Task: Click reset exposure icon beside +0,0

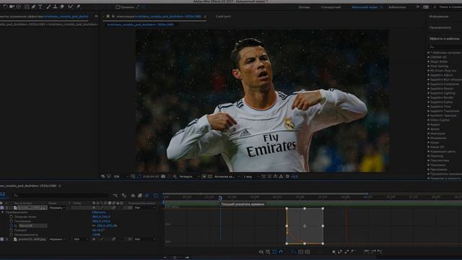Action: [x=287, y=176]
